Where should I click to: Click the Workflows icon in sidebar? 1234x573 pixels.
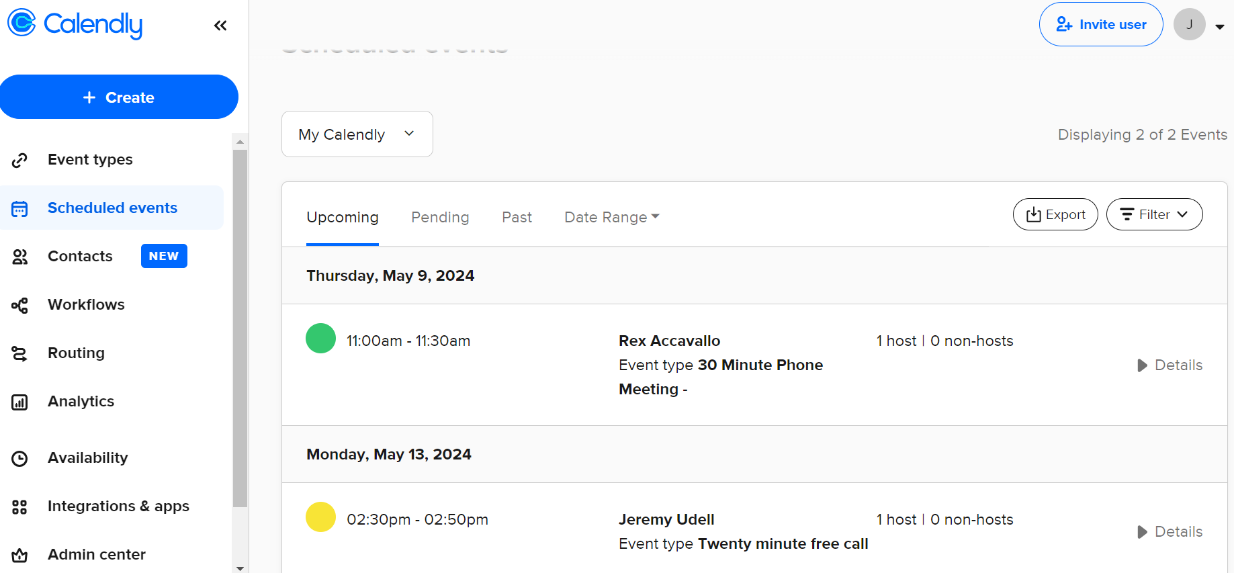20,305
